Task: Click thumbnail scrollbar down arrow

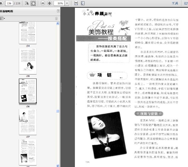Action: [x=58, y=166]
